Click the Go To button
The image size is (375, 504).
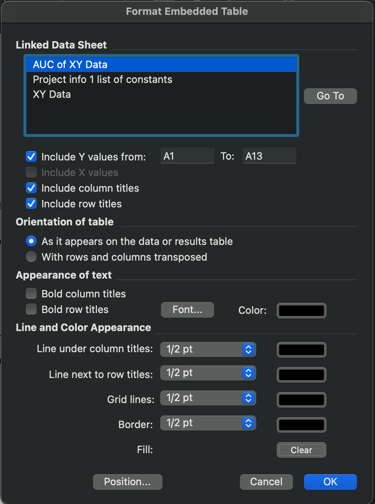click(x=330, y=96)
